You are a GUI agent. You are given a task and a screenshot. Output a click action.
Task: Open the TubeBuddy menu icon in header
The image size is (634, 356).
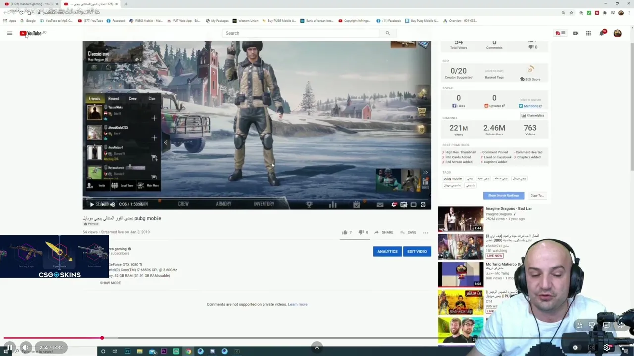pyautogui.click(x=560, y=33)
